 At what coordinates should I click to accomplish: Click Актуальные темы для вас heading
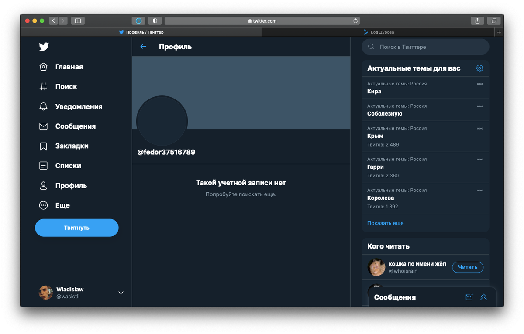(414, 68)
